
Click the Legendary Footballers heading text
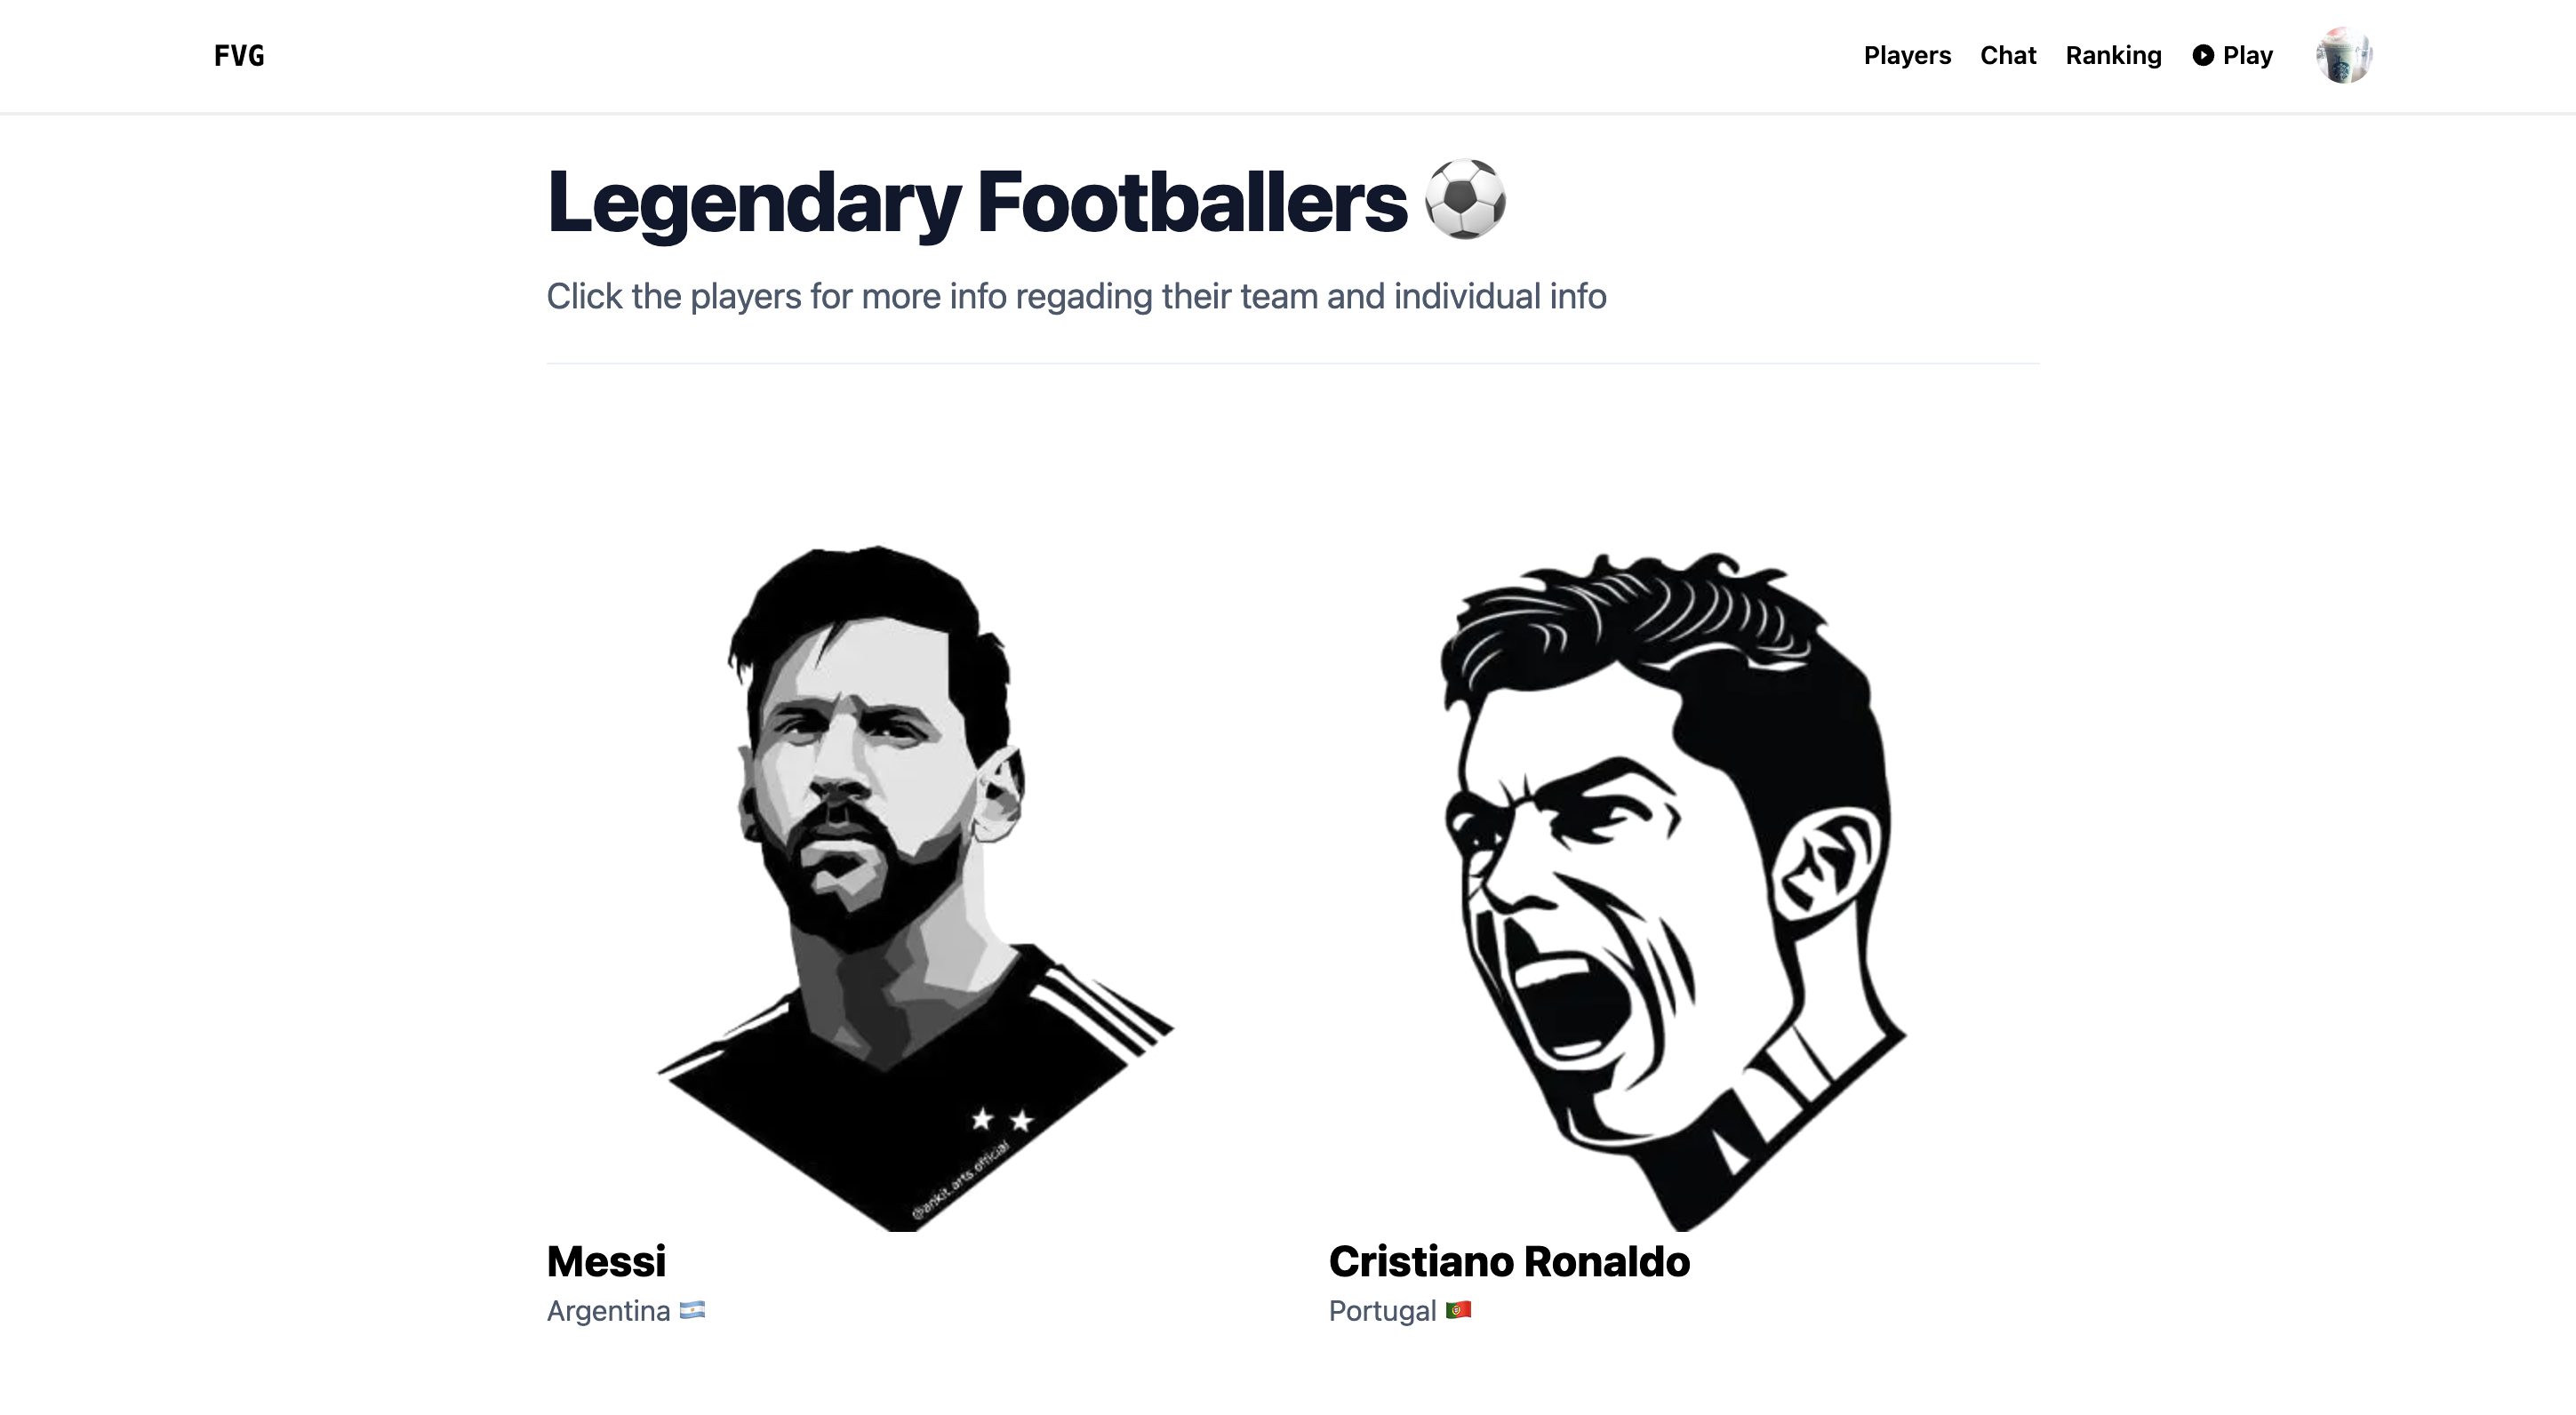(x=976, y=202)
